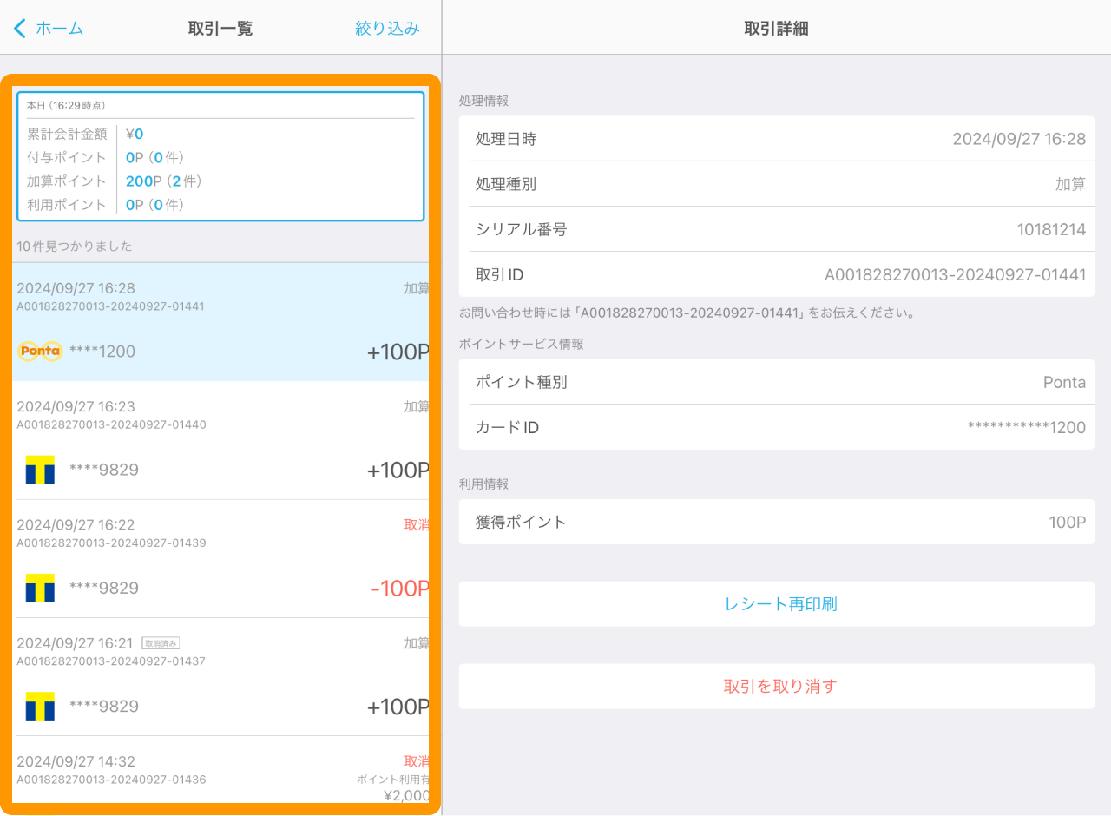Click the 付与ポイント summary line
Viewport: 1111px width, 816px height.
(105, 157)
